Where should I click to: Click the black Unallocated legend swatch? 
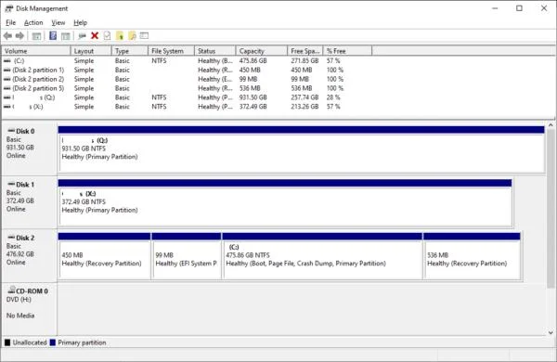click(x=7, y=343)
